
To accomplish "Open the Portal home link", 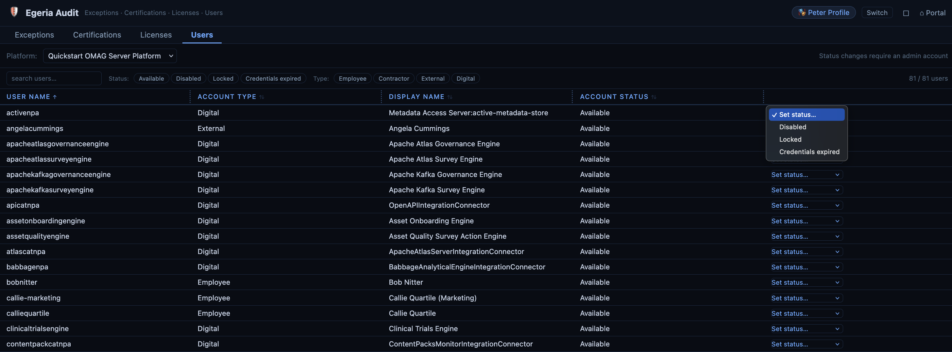I will click(x=932, y=13).
